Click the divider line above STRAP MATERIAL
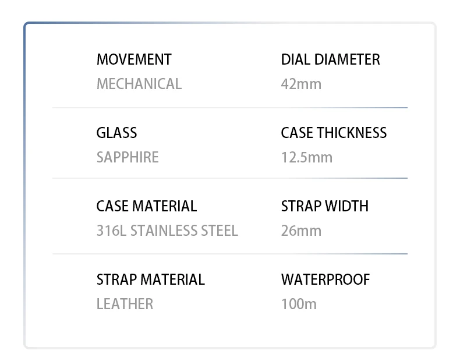The image size is (460, 361). 230,254
